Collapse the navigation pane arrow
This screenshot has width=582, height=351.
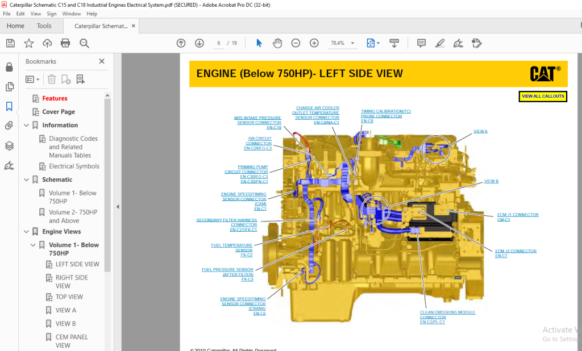[118, 207]
